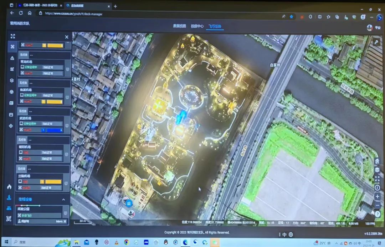Favorite the page with the address bar star
The width and height of the screenshot is (385, 247).
click(x=291, y=16)
